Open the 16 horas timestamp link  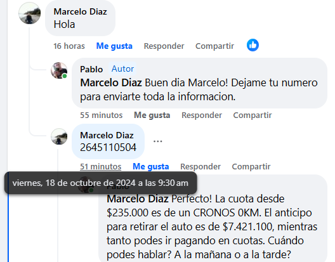[x=69, y=46]
